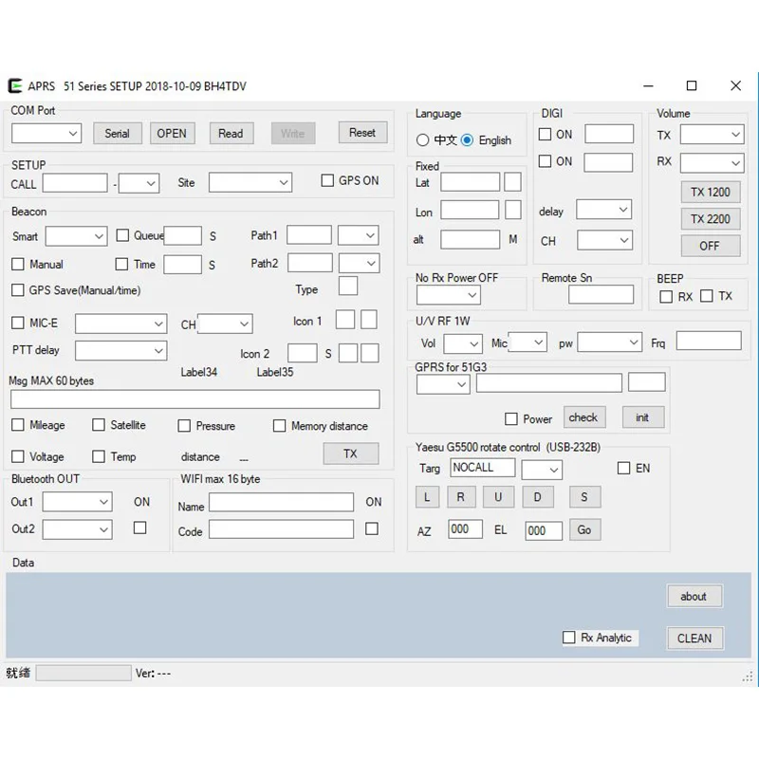Viewport: 759px width, 759px height.
Task: Expand the Smart beacon dropdown
Action: coord(76,235)
